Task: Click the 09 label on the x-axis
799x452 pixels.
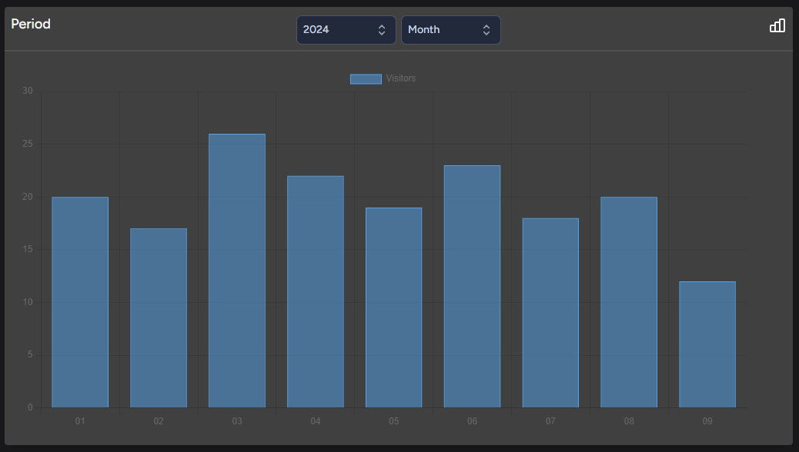Action: point(707,421)
